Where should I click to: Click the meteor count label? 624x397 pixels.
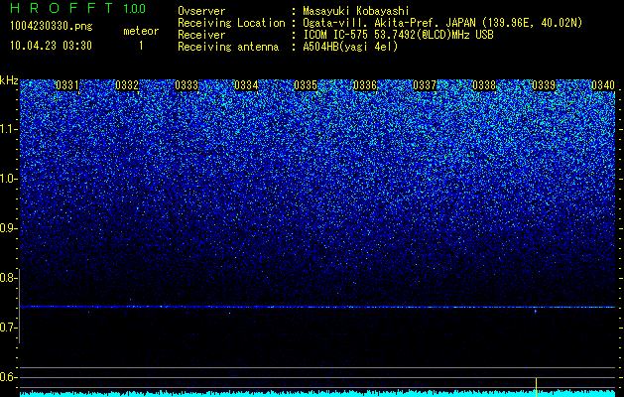(141, 31)
